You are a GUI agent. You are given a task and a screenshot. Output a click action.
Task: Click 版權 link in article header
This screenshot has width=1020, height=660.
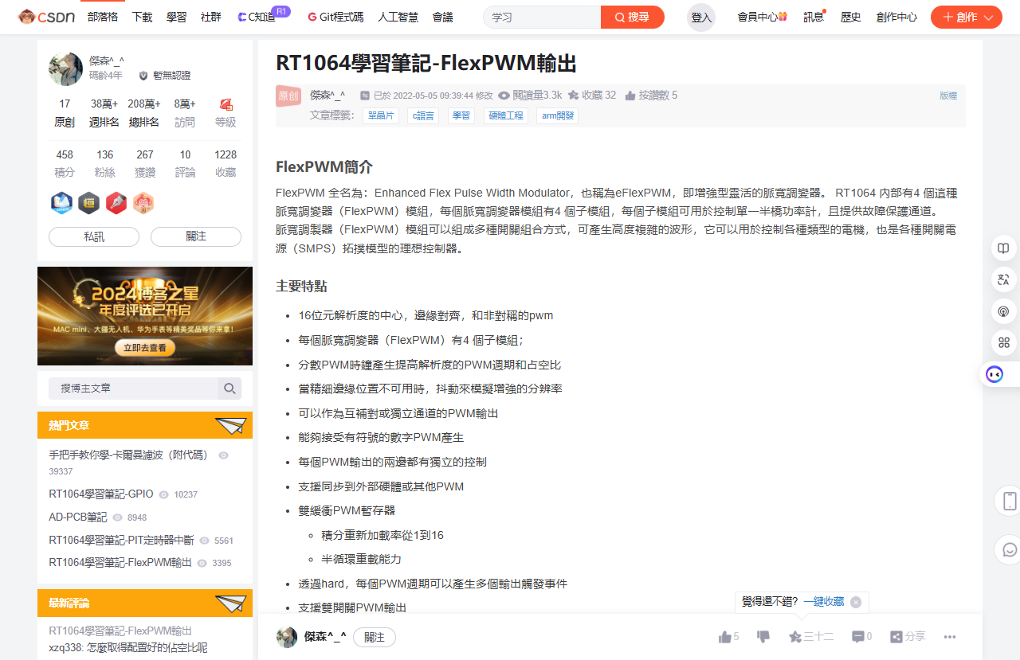tap(948, 96)
